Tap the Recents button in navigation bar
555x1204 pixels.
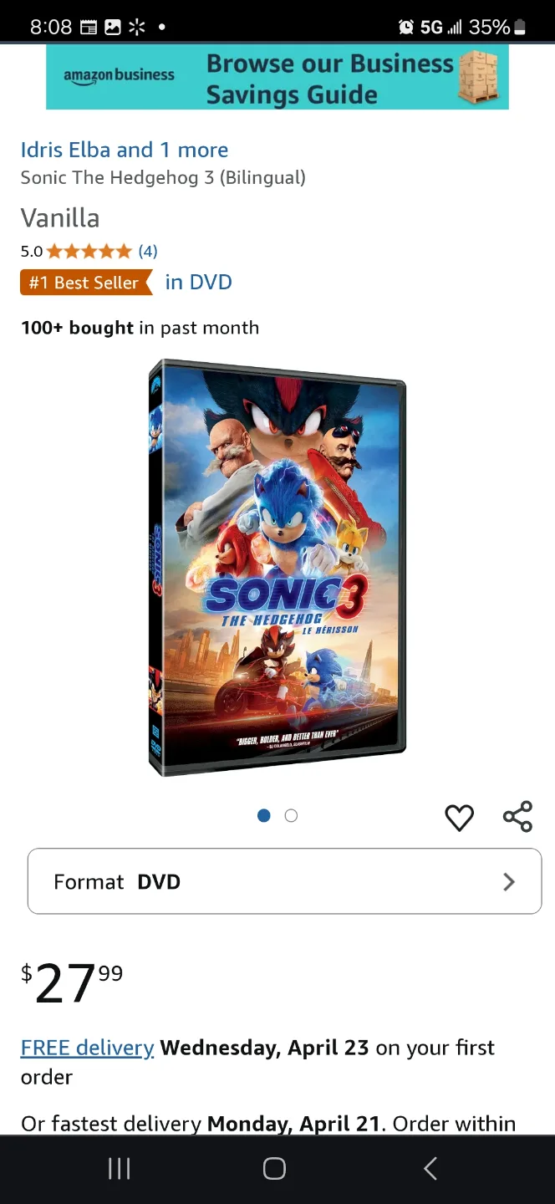pyautogui.click(x=119, y=1168)
